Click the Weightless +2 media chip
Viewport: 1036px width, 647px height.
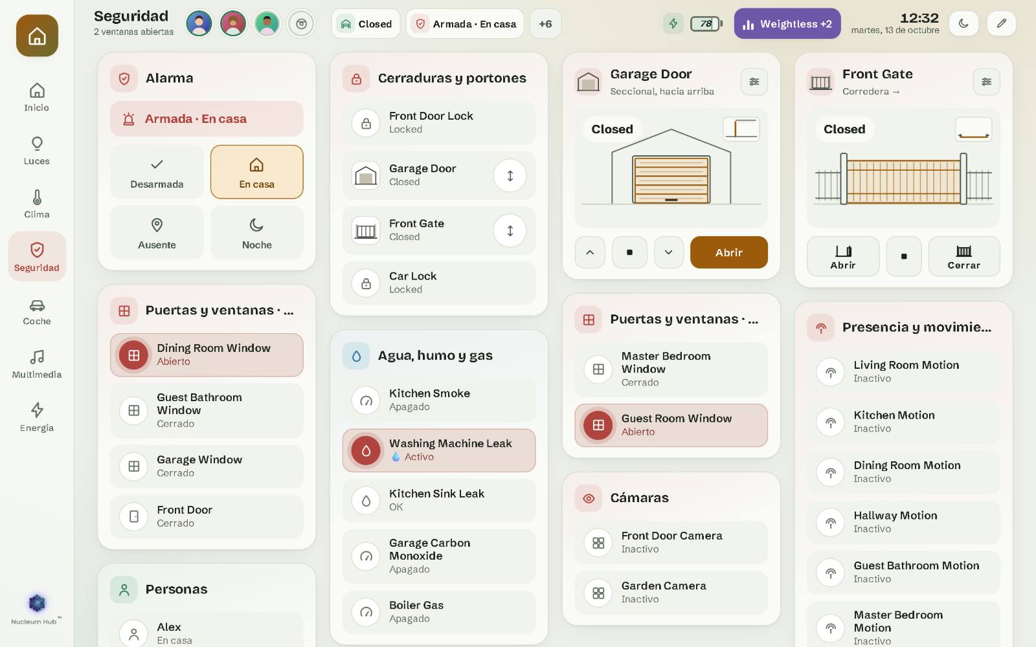click(x=787, y=24)
